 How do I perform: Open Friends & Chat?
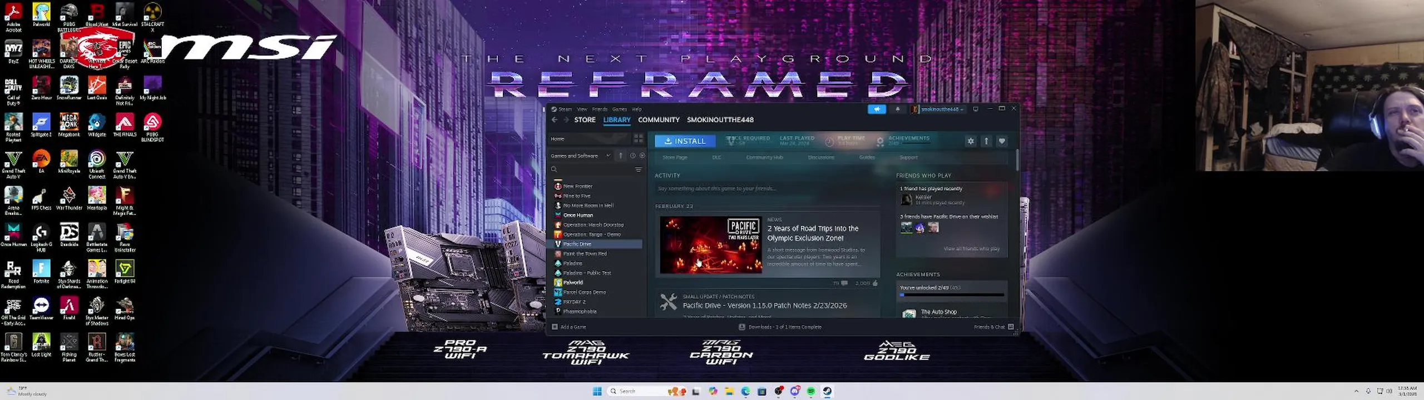pos(994,327)
